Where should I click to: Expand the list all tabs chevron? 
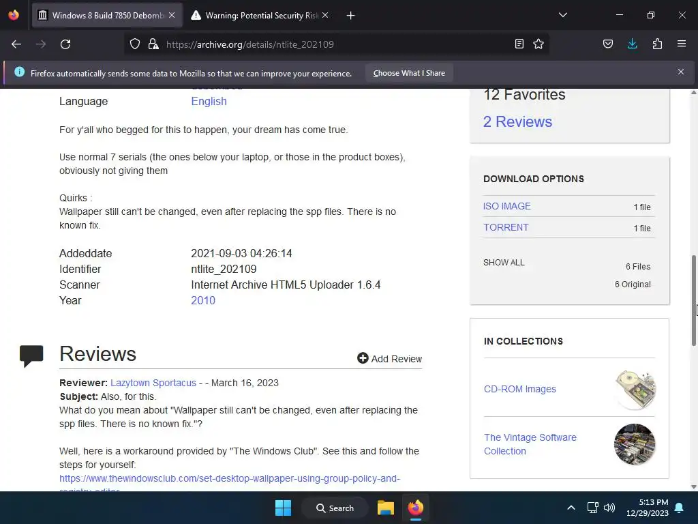click(x=563, y=15)
